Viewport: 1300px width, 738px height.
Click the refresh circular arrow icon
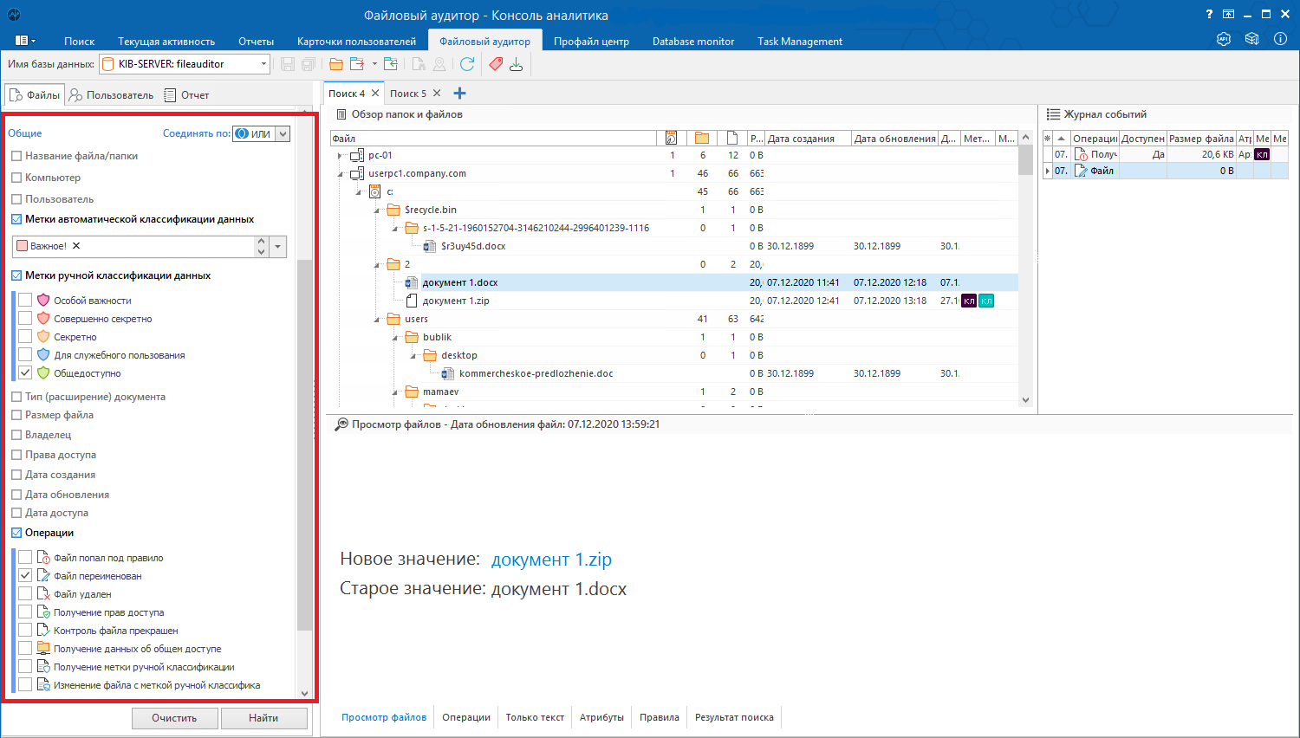[x=467, y=64]
